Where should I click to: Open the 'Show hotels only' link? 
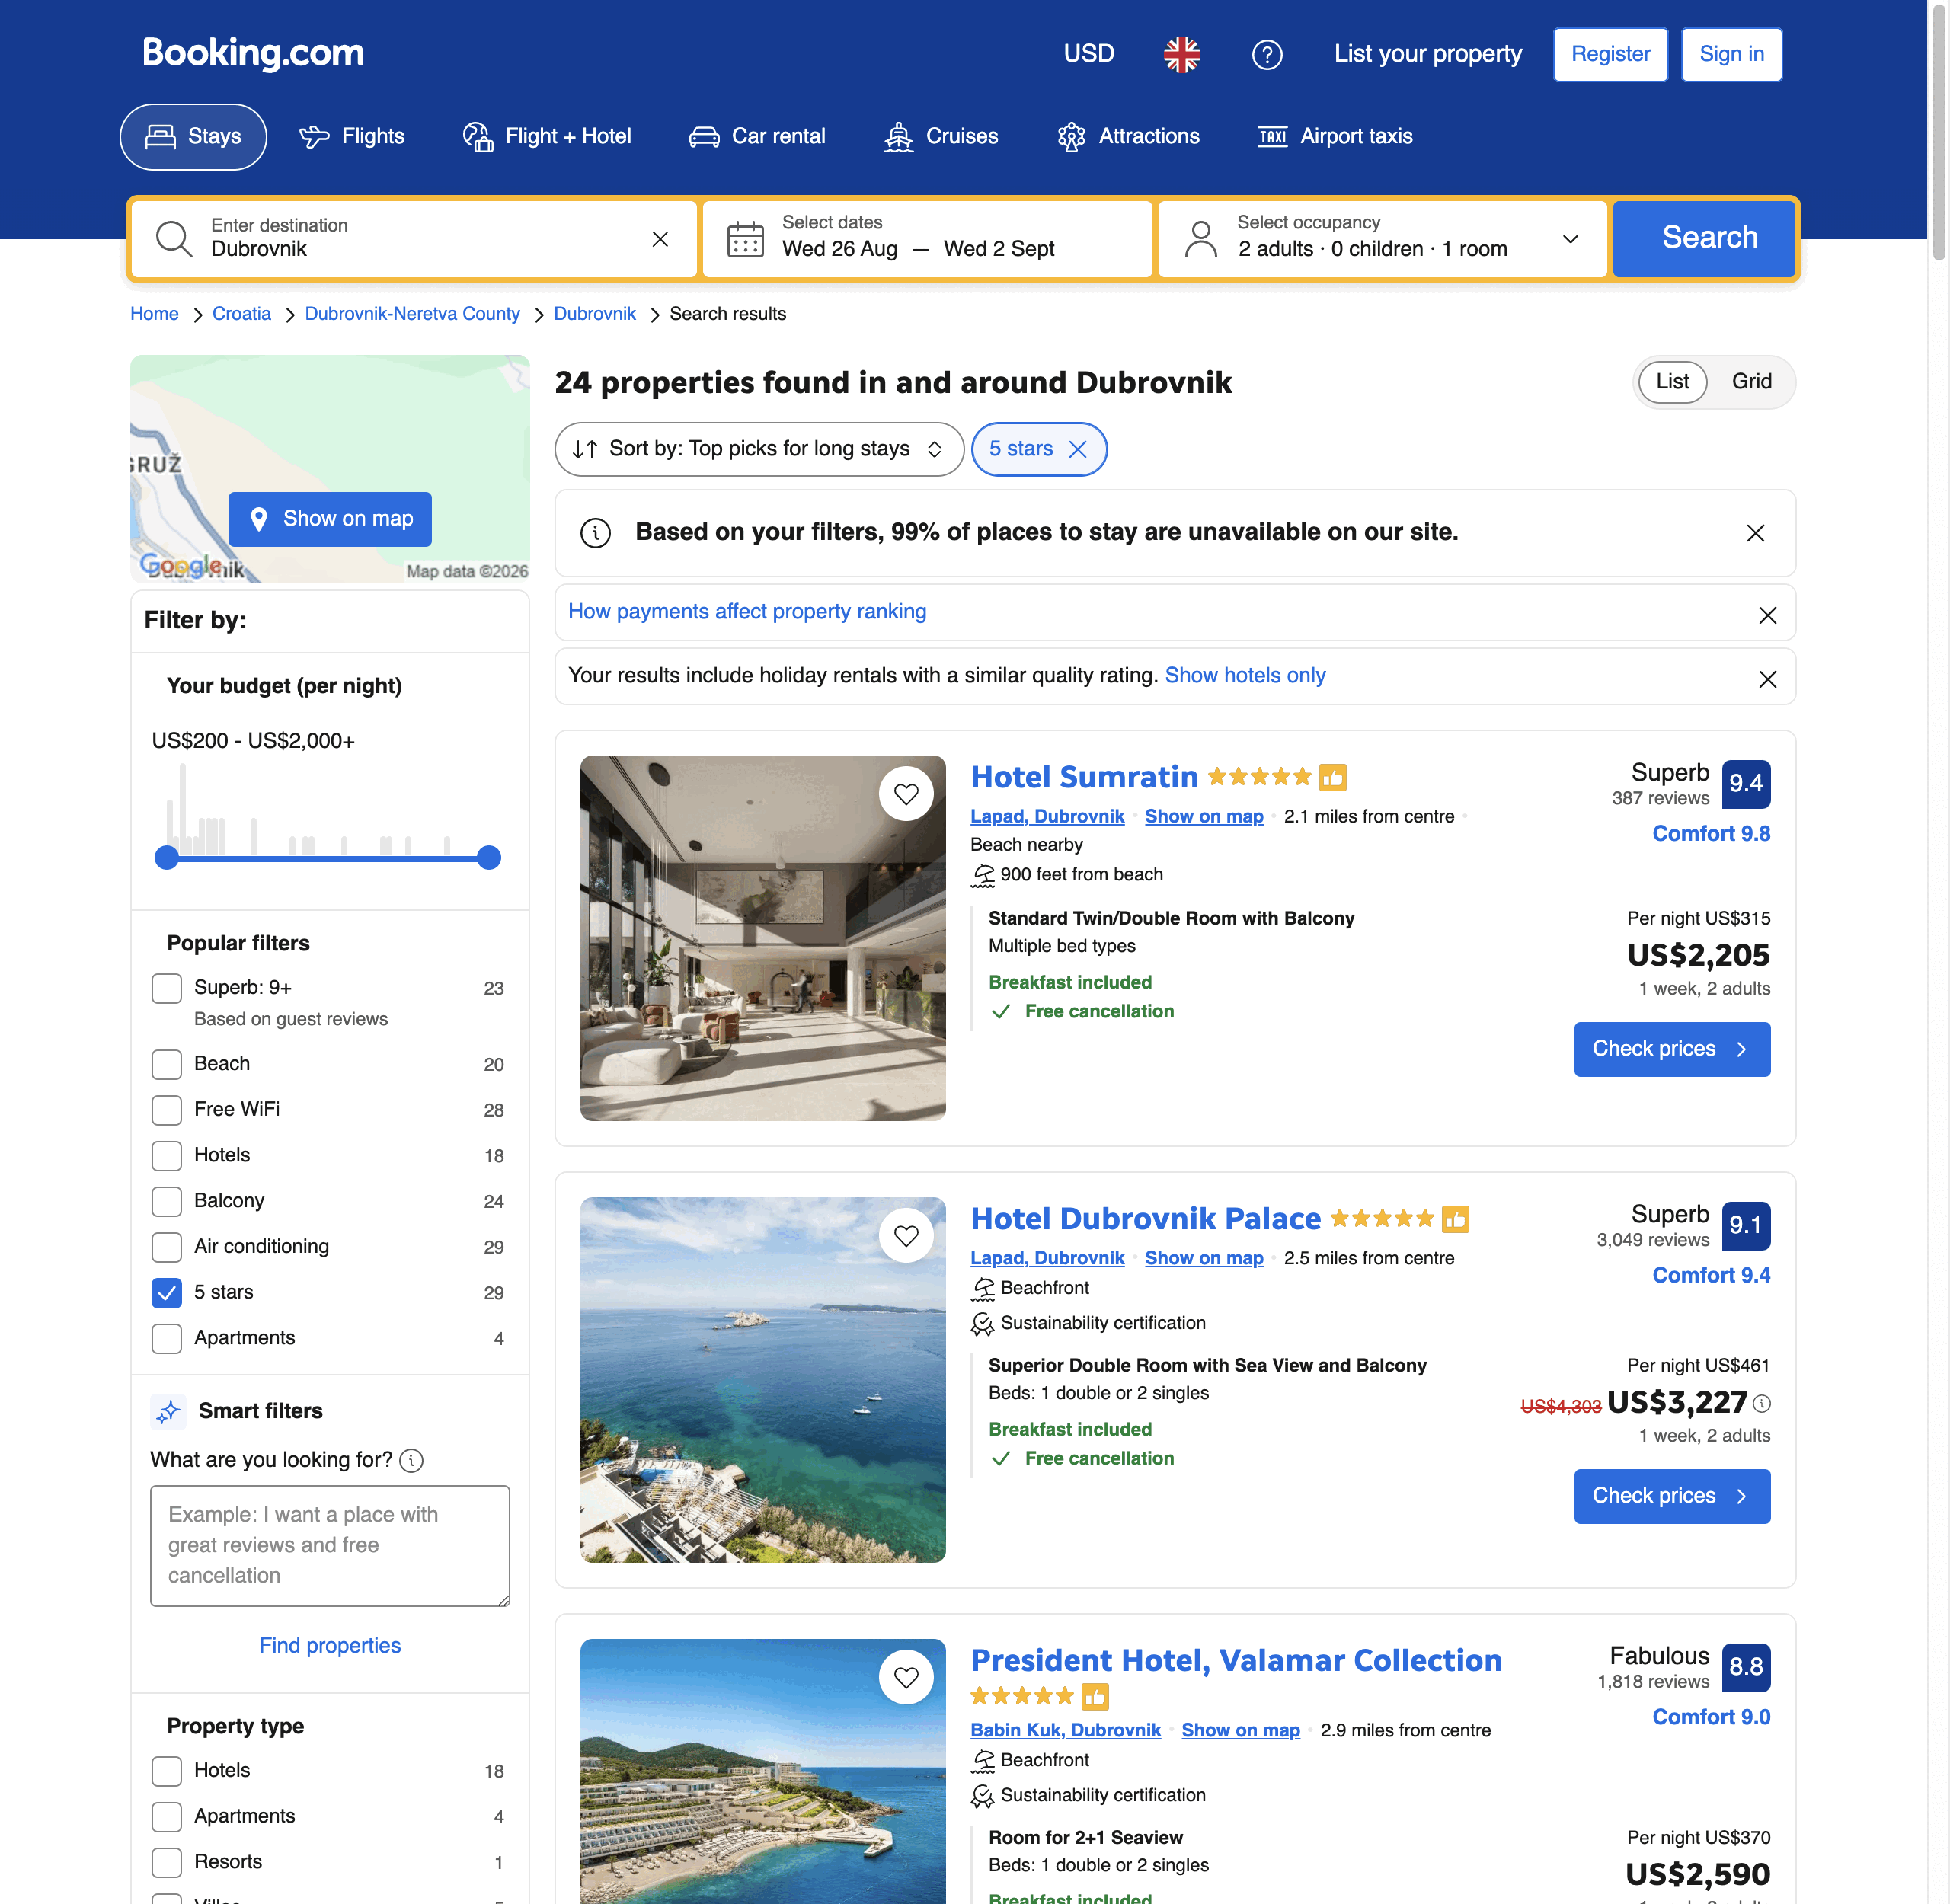(x=1245, y=676)
